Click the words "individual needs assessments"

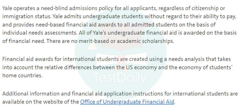tap(40, 33)
